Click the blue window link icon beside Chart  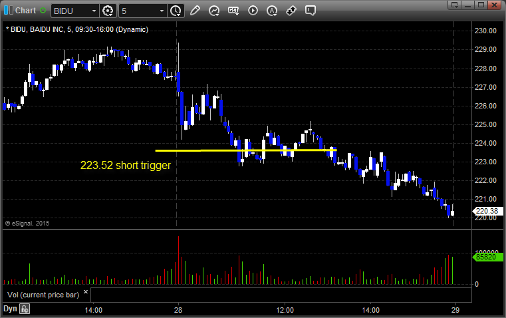9,11
